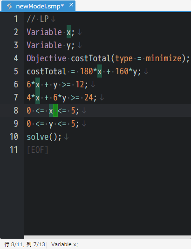Click the 5 on line 8

pos(73,111)
